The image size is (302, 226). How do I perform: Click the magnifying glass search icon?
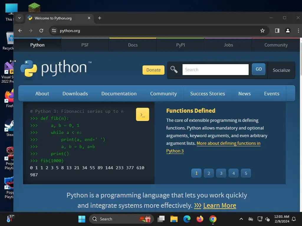pos(174,69)
